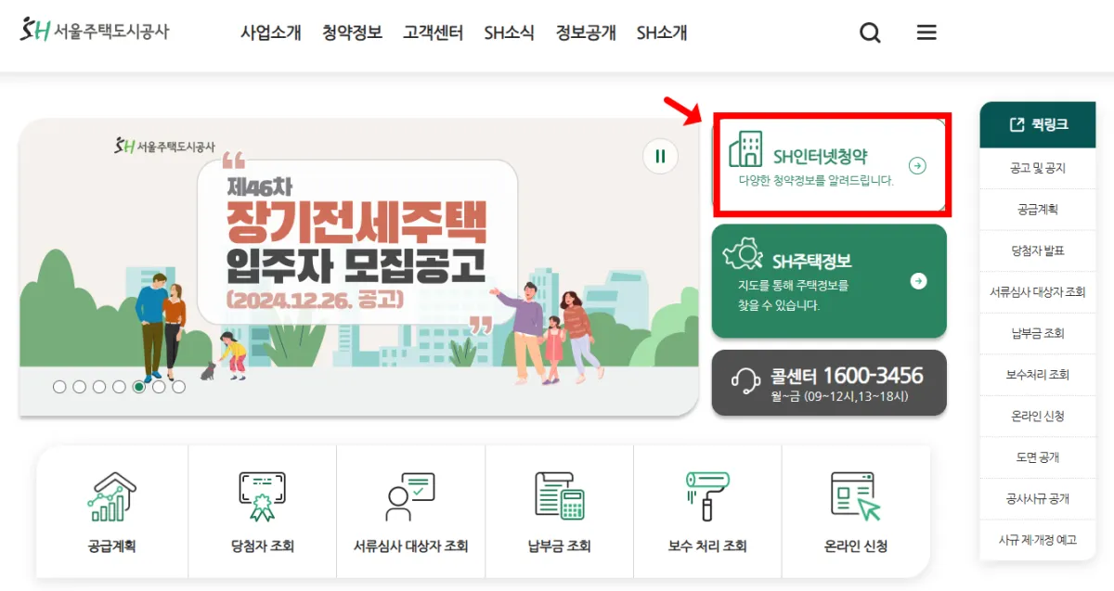Image resolution: width=1114 pixels, height=591 pixels.
Task: Click the 콜센터 1600-3456 card
Action: tap(829, 382)
